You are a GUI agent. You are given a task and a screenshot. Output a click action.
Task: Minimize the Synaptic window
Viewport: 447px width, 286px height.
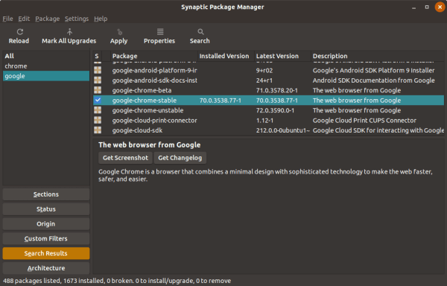click(413, 7)
